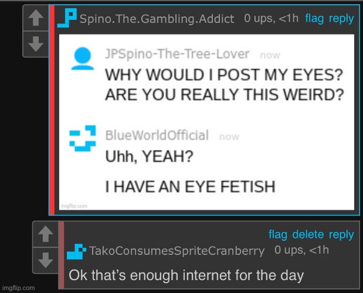Viewport: 363px width, 293px height.
Task: Open Spino.The.Gambling.Addict's profile via username
Action: click(157, 19)
